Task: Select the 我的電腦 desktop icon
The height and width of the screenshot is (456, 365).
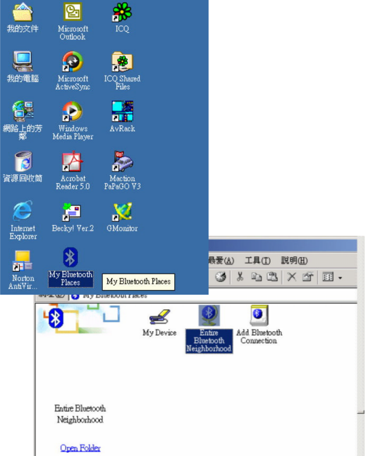Action: tap(23, 67)
